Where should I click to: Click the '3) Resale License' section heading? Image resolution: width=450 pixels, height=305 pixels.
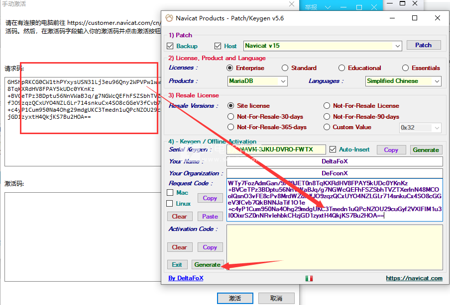[194, 95]
